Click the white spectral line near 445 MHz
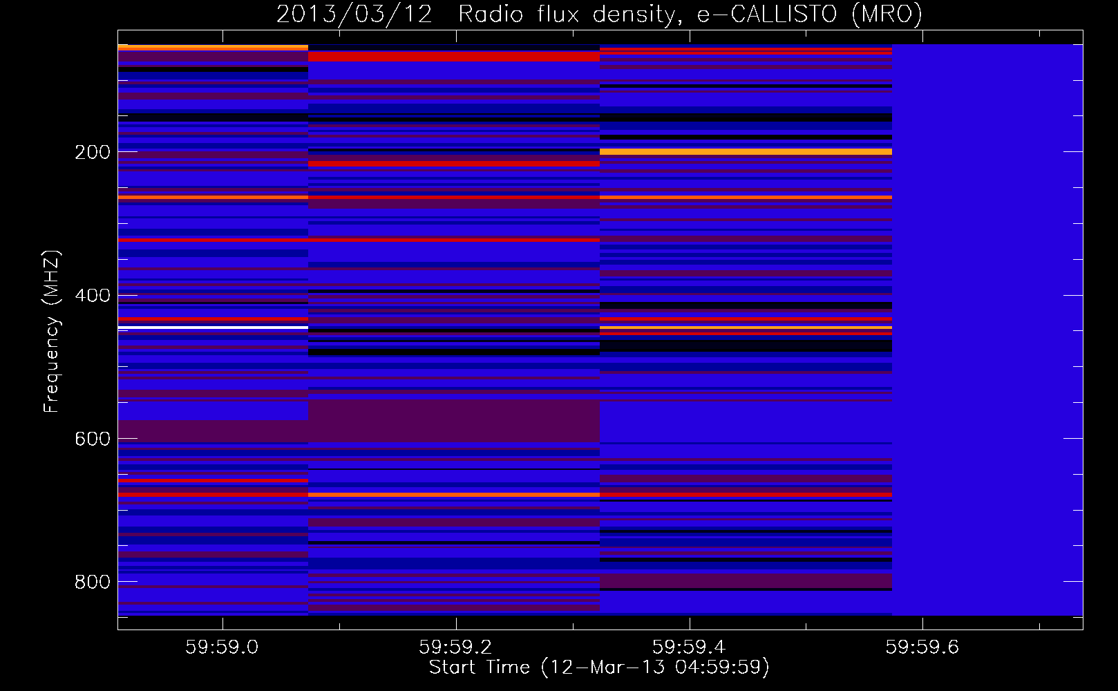This screenshot has width=1118, height=691. tap(213, 327)
